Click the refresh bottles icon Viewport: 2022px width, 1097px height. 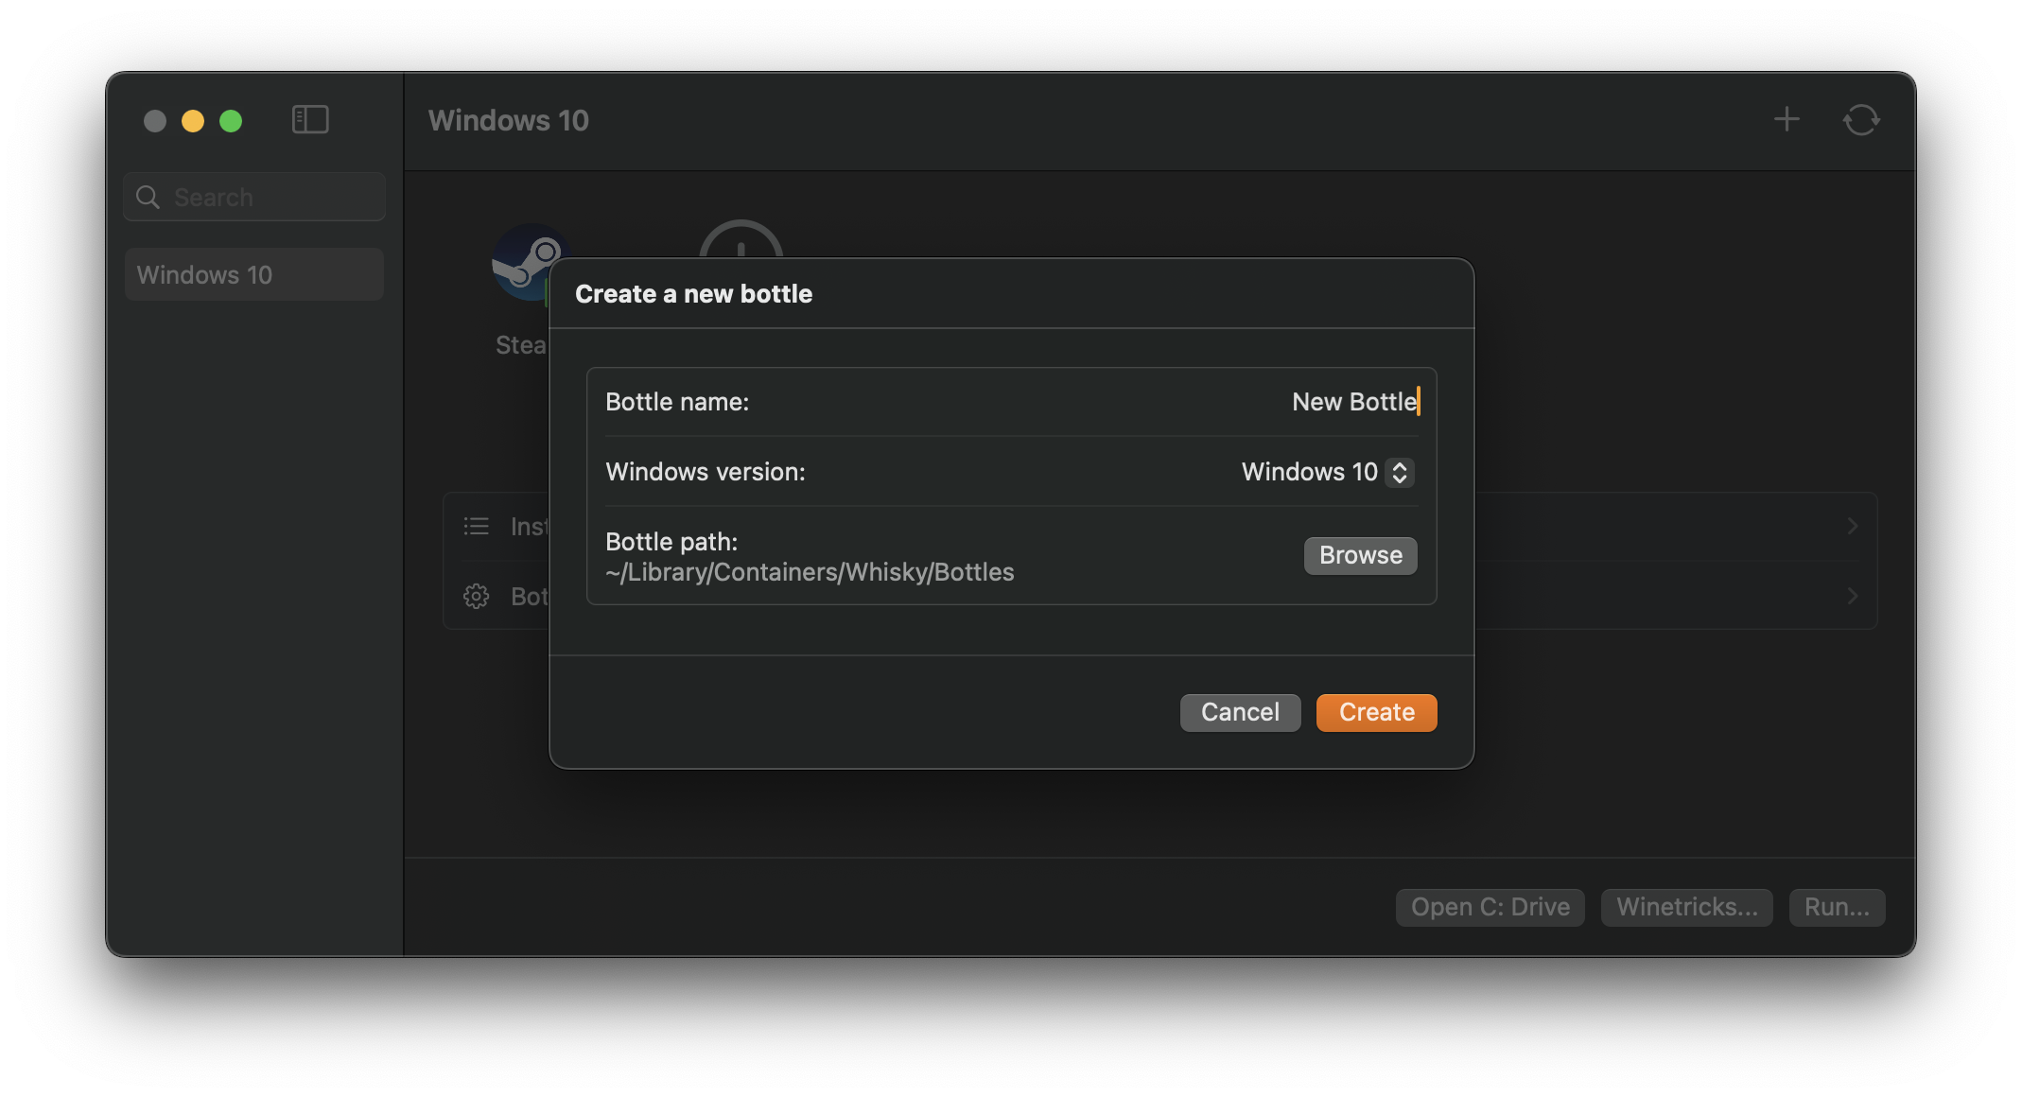point(1861,120)
